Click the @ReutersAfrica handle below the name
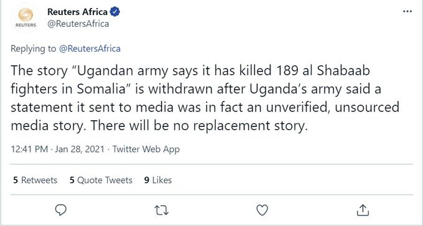 (78, 24)
